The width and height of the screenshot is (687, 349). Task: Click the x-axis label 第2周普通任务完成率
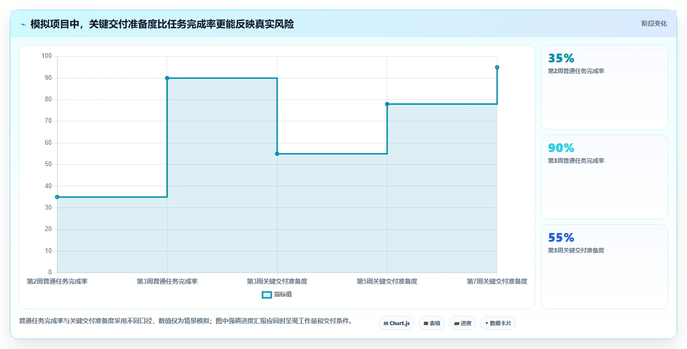coord(57,281)
